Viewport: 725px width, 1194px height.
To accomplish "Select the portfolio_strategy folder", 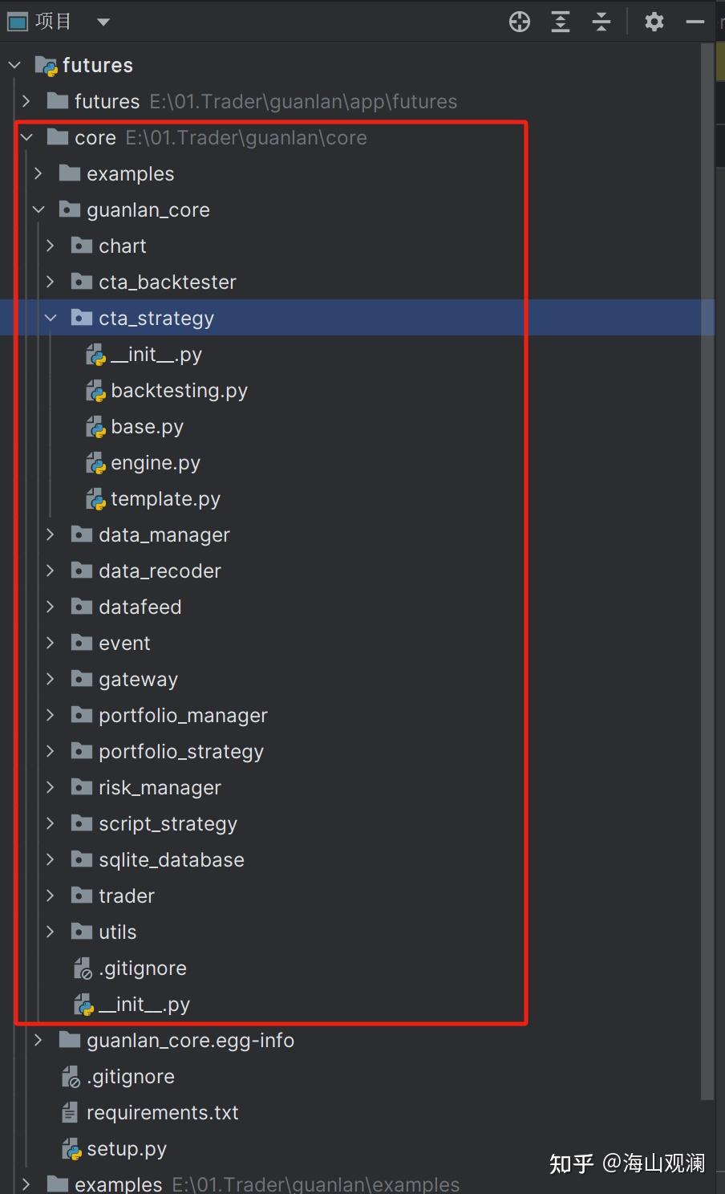I will coord(180,752).
